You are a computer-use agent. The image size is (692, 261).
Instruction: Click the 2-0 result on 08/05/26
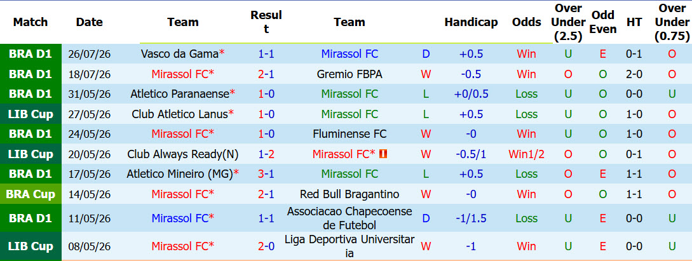point(266,246)
